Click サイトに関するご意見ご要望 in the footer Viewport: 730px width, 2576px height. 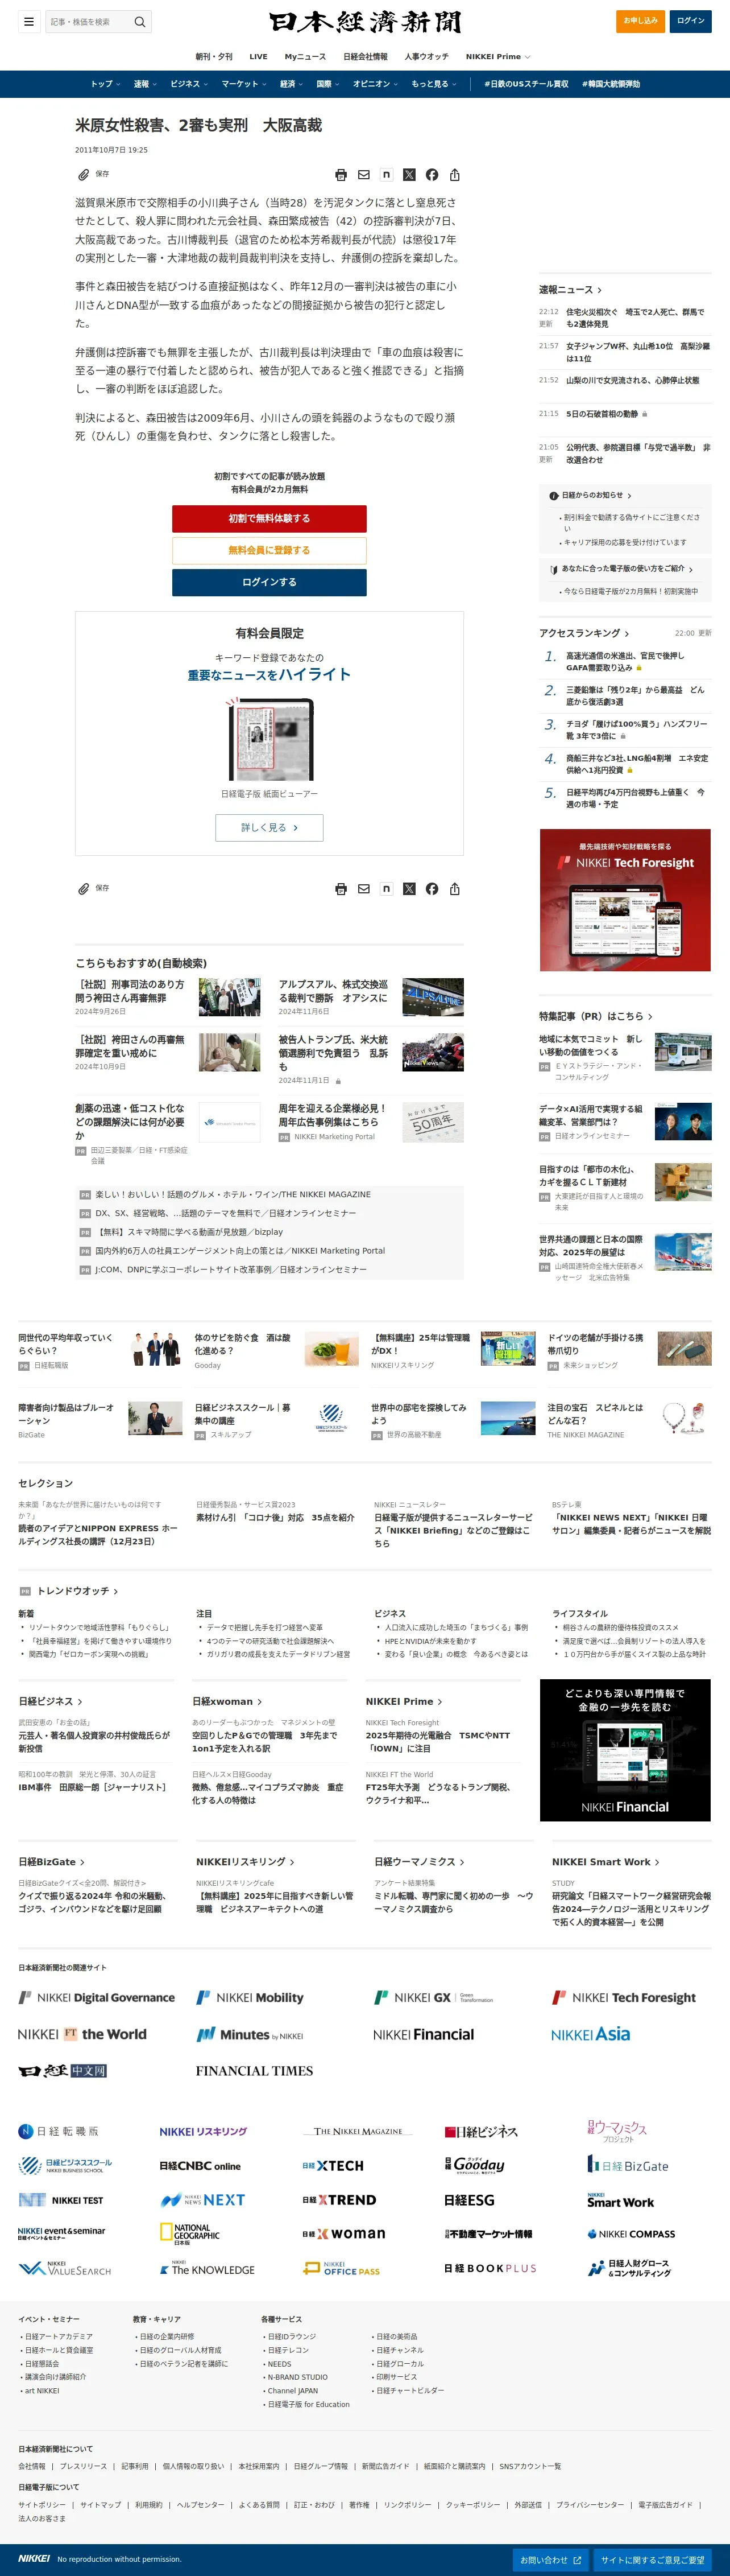coord(653,2560)
